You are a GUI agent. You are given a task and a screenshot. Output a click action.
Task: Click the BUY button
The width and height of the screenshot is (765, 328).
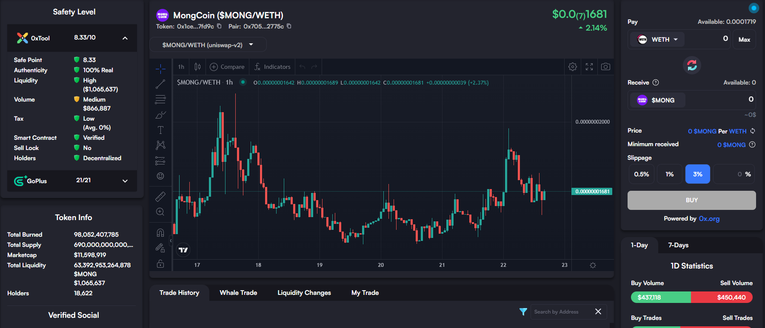tap(692, 200)
